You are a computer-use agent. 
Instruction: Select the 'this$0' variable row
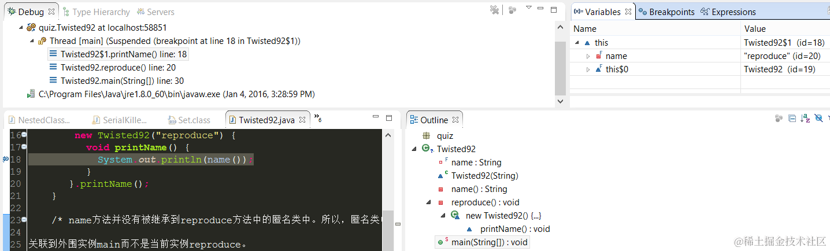(701, 69)
